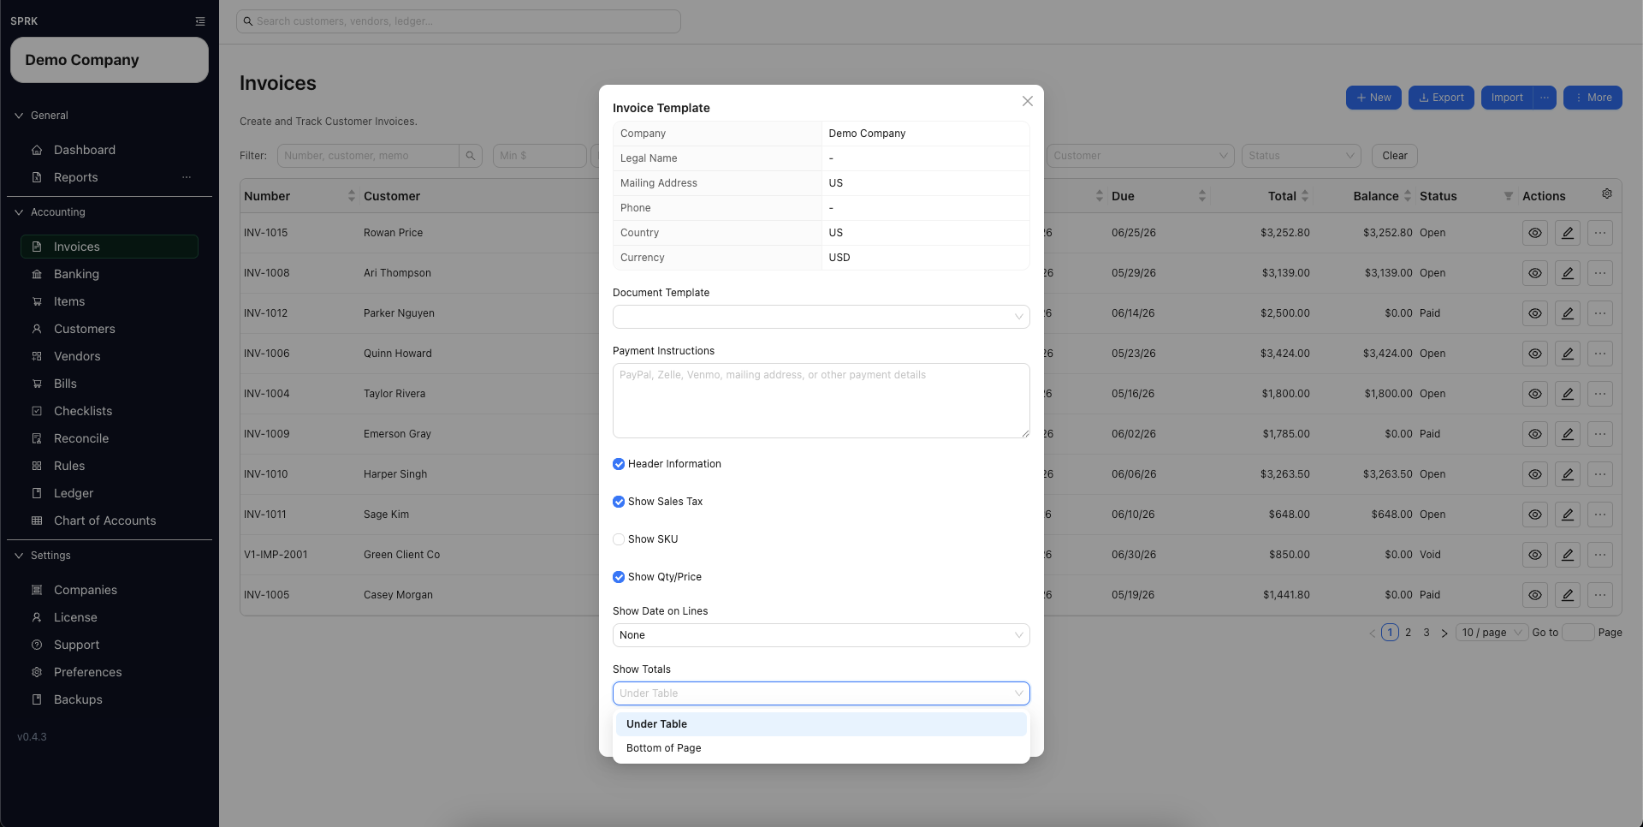Click the Payment Instructions text area
This screenshot has height=827, width=1643.
[x=821, y=401]
